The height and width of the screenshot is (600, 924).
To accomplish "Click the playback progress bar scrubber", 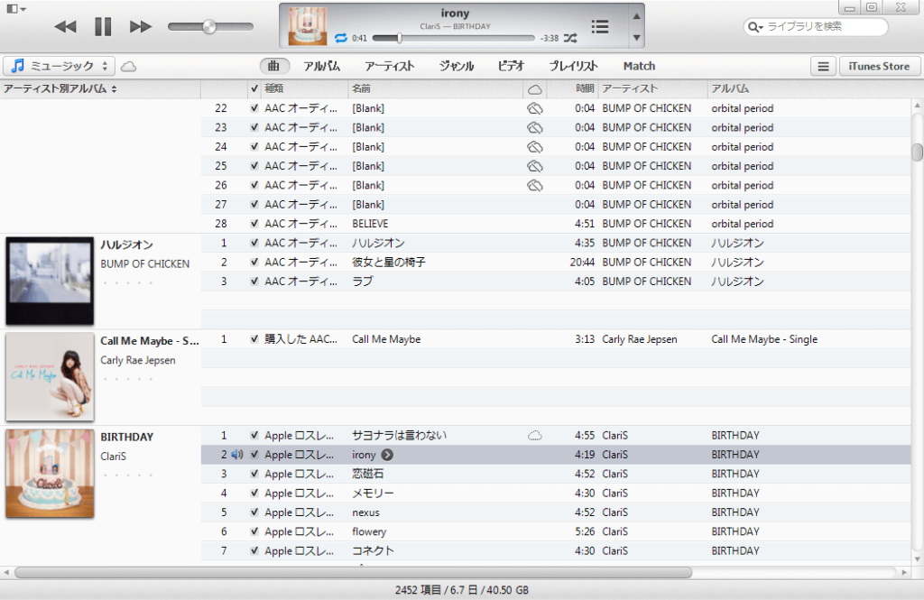I will [x=399, y=38].
